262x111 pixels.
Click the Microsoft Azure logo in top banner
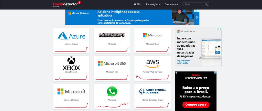pos(78,13)
